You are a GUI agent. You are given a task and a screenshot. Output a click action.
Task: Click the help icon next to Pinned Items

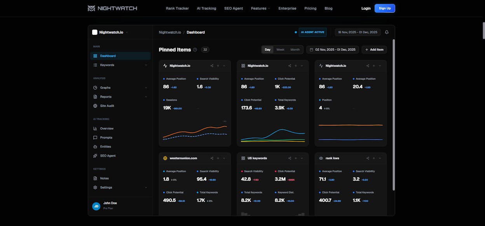pyautogui.click(x=195, y=50)
